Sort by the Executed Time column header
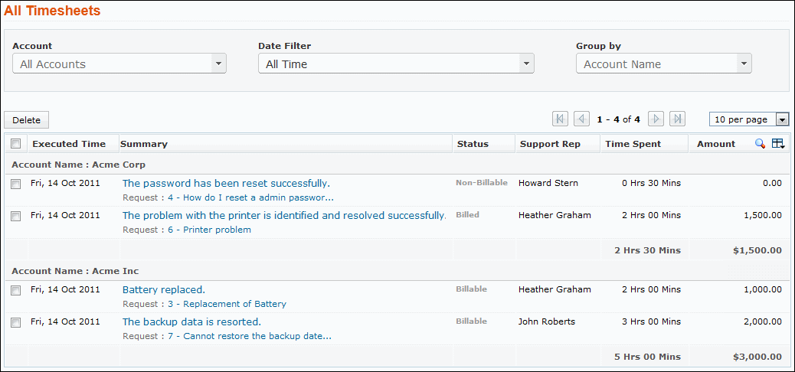795x372 pixels. [69, 144]
